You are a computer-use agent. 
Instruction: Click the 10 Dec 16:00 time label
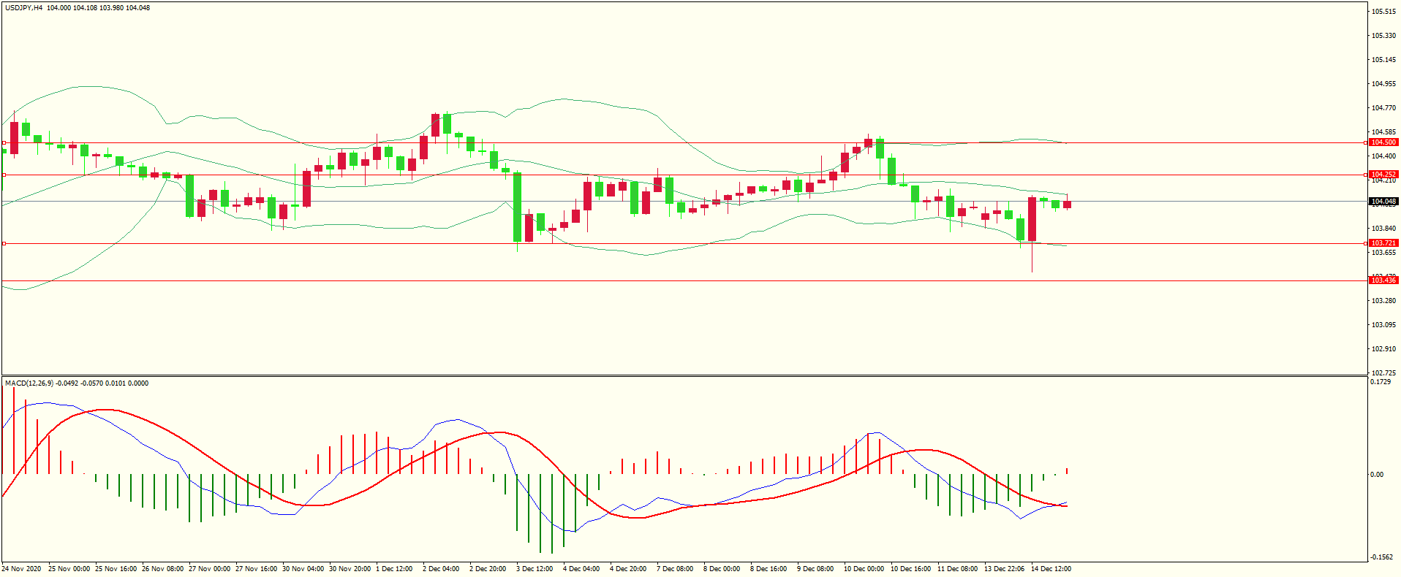911,569
